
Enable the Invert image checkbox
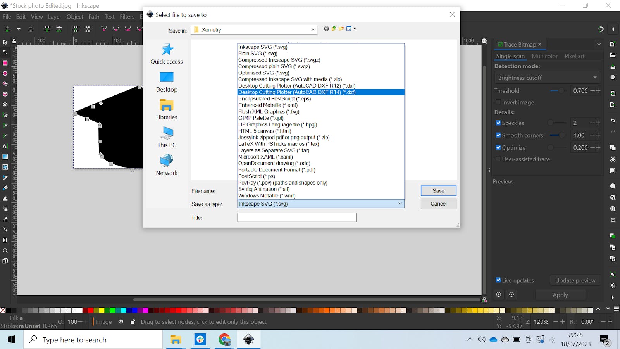point(498,102)
